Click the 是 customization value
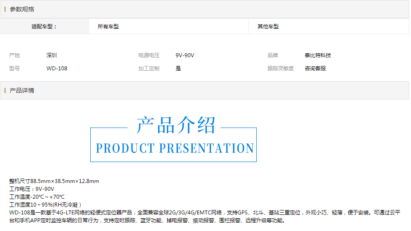The image size is (411, 231). pyautogui.click(x=178, y=68)
